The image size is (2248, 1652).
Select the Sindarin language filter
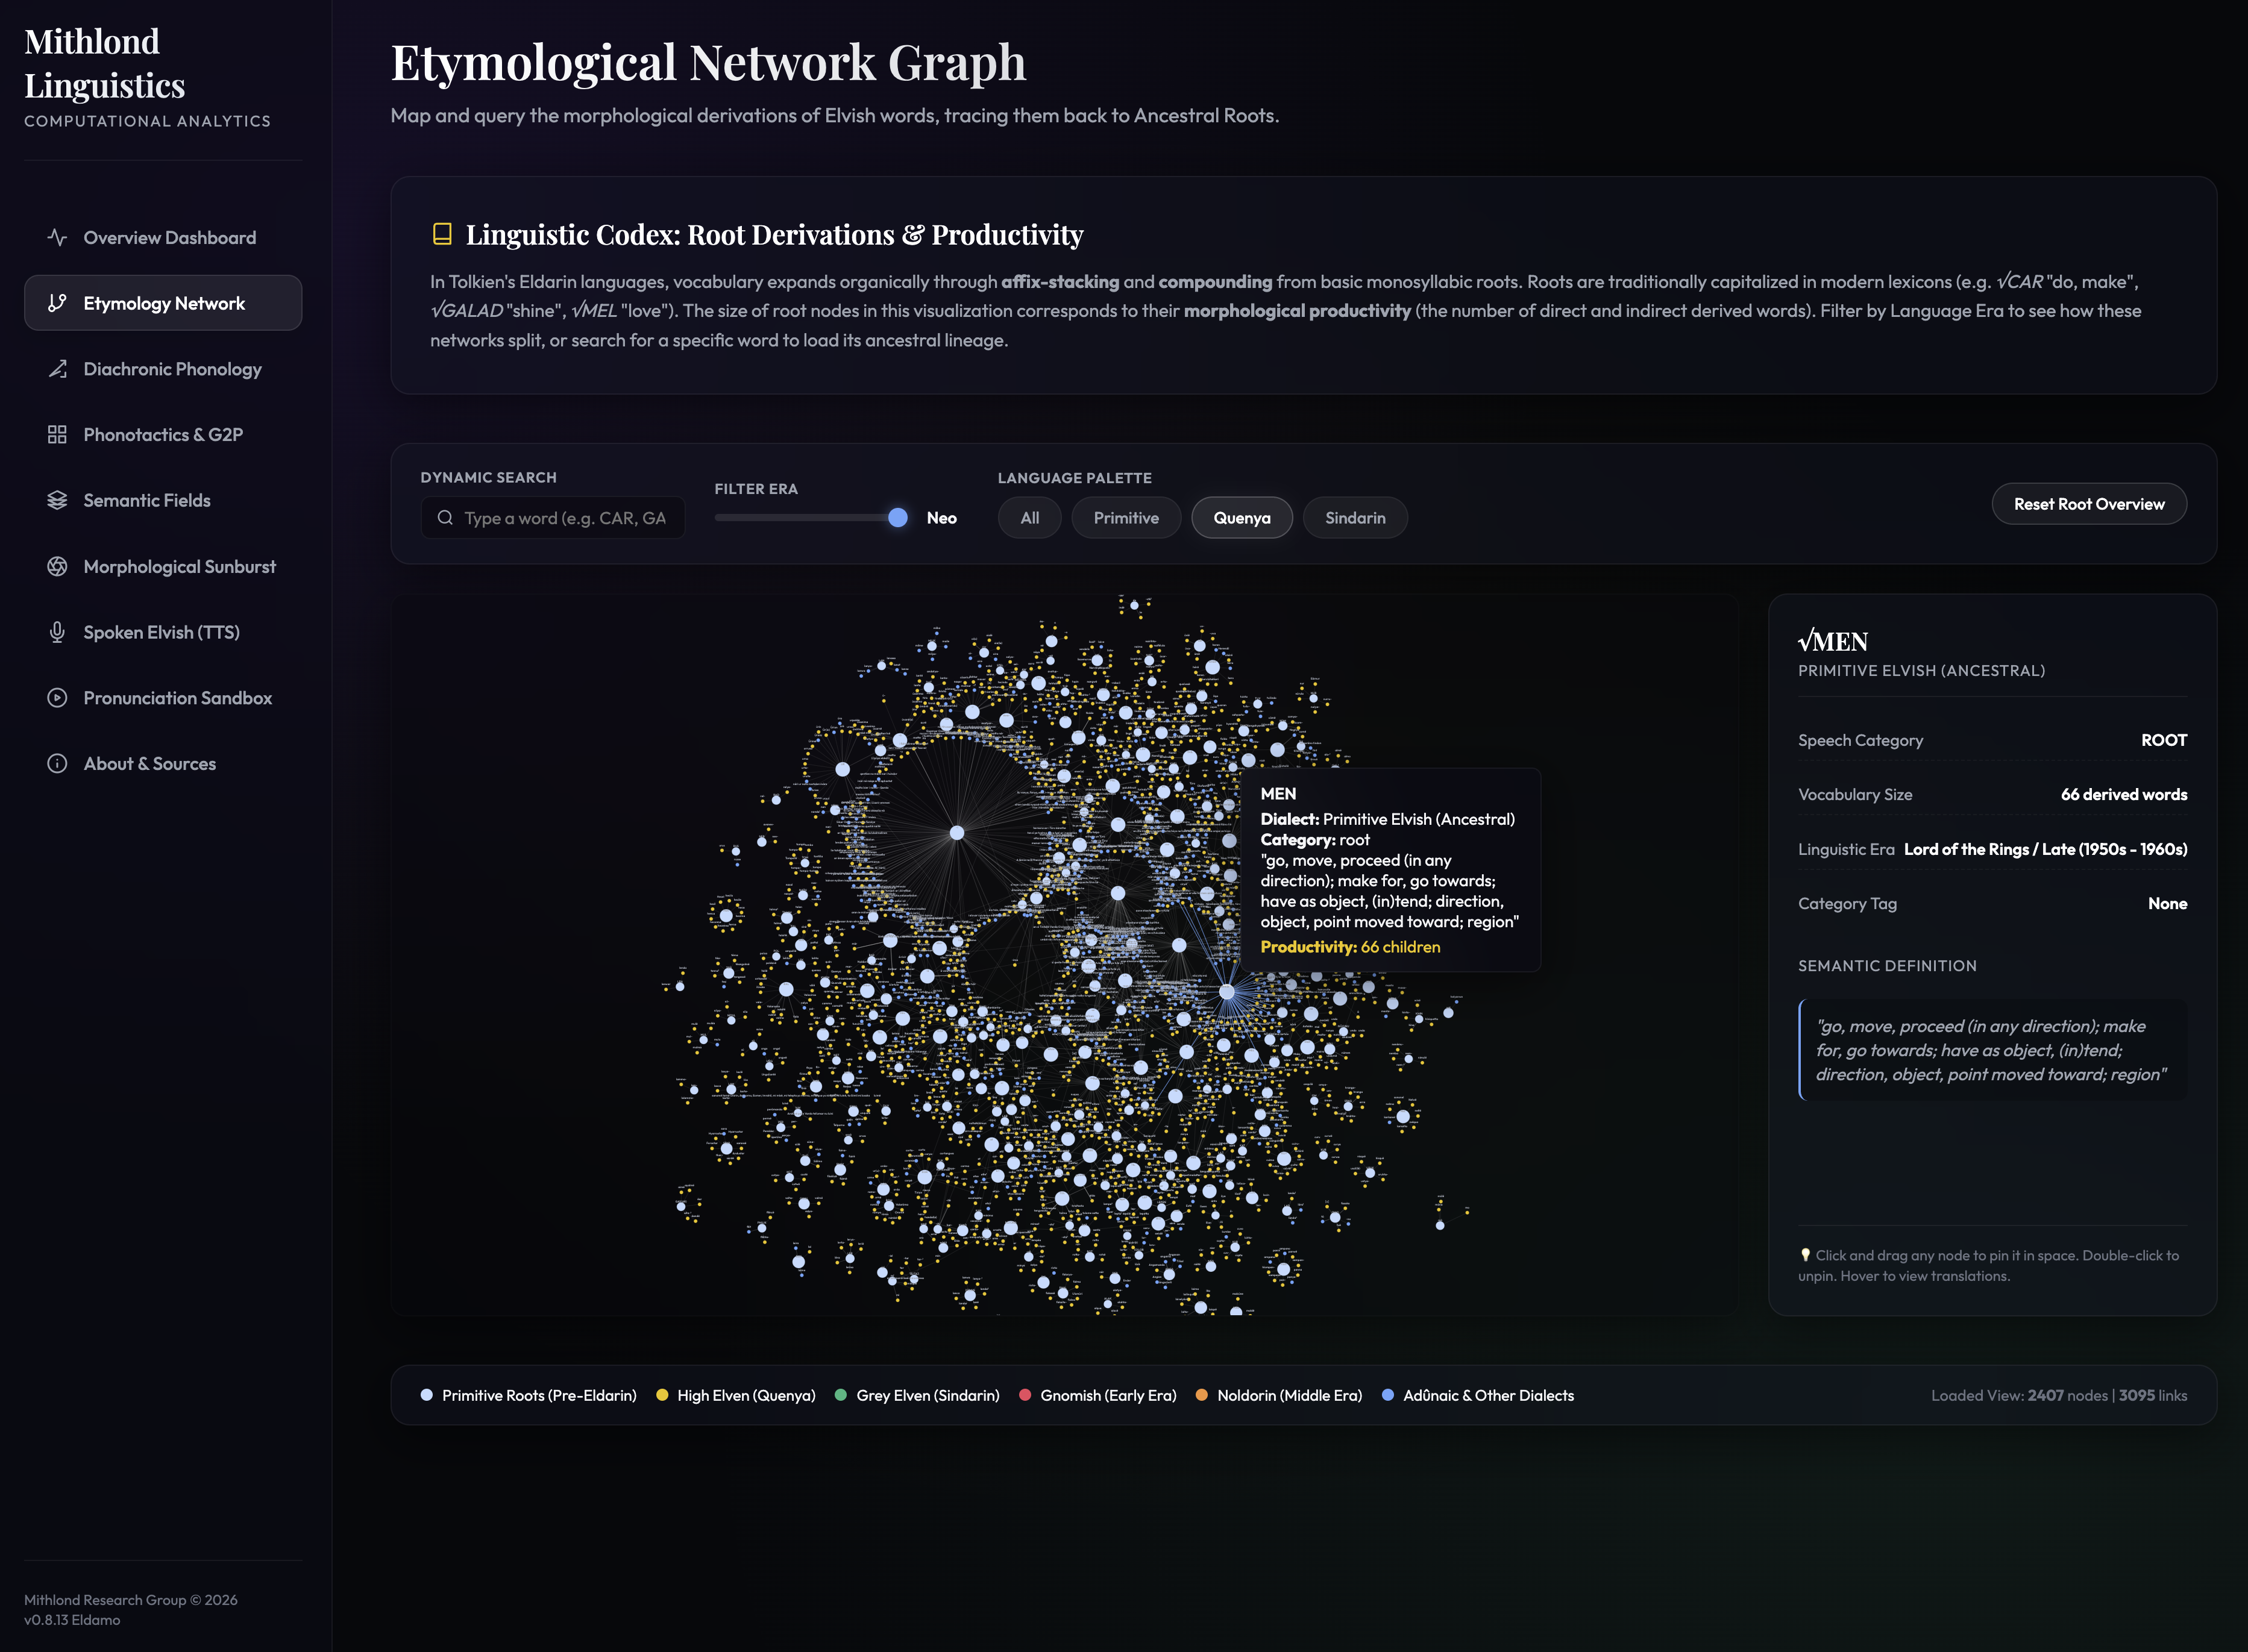[1355, 518]
